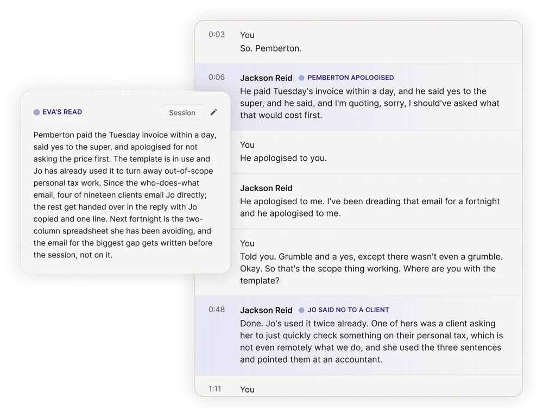Click the Session button
The image size is (543, 417).
point(182,112)
